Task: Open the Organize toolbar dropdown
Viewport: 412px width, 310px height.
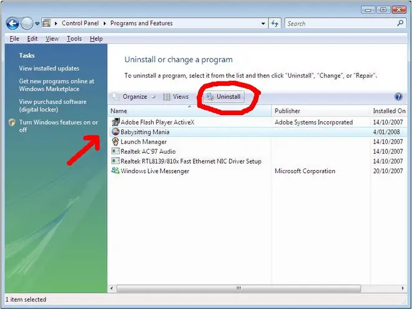Action: click(134, 96)
